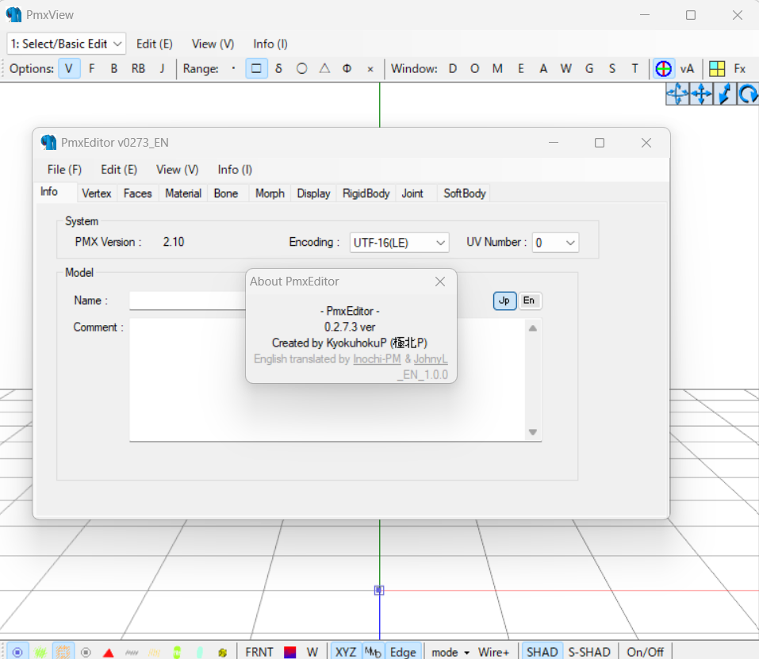Click the diagonal arrow zoom view icon
The image size is (759, 659).
(x=725, y=94)
